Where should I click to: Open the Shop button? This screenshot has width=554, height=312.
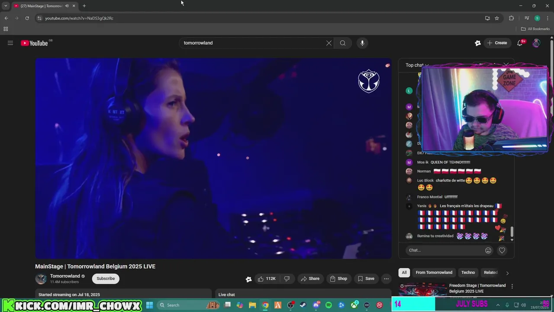click(x=338, y=279)
